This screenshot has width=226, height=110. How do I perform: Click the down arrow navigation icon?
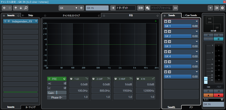pos(21,8)
